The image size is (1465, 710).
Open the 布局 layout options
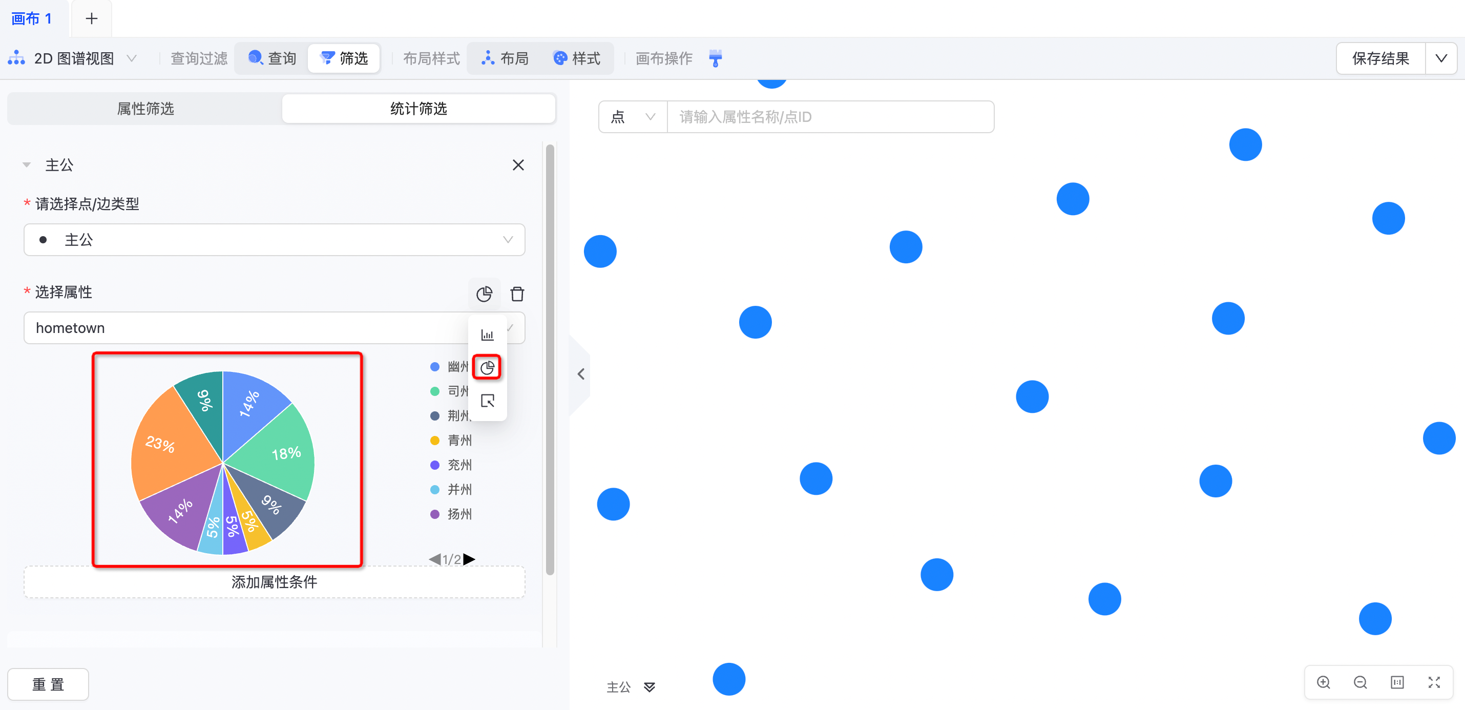point(505,58)
